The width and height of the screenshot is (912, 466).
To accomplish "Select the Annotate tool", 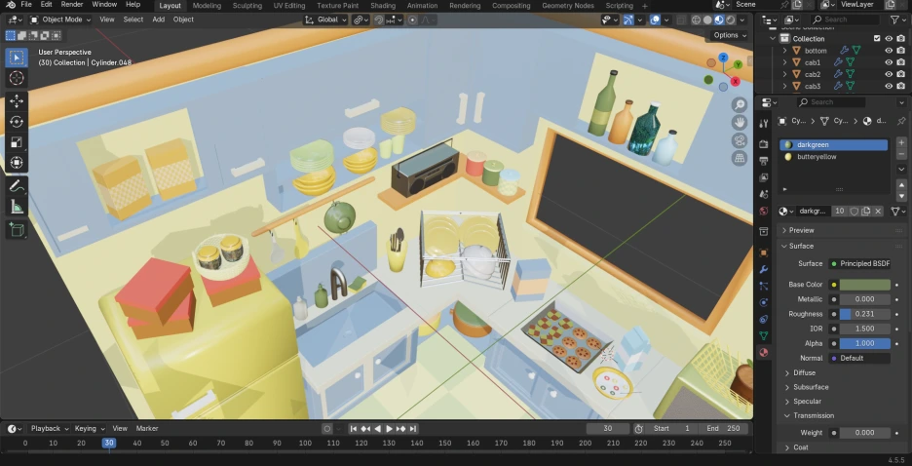I will [x=17, y=186].
